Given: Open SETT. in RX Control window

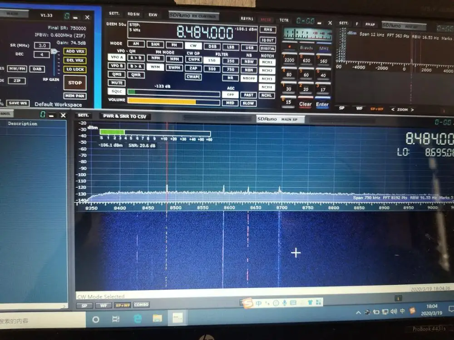Looking at the screenshot, I should [x=114, y=13].
